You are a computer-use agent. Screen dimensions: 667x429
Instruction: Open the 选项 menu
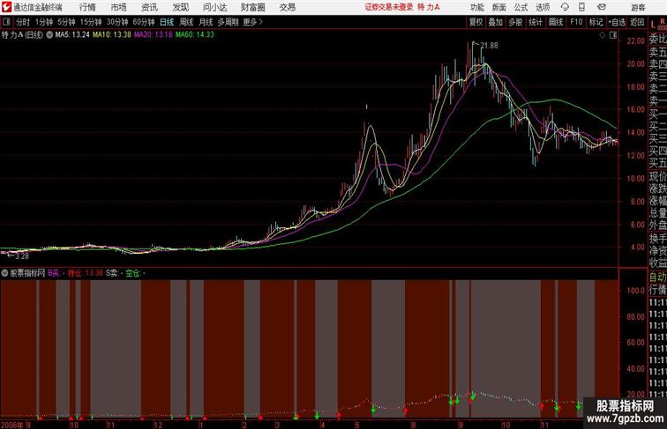tap(543, 7)
